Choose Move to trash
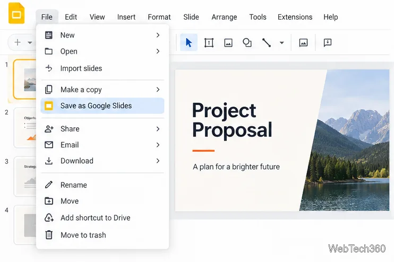 pos(102,235)
